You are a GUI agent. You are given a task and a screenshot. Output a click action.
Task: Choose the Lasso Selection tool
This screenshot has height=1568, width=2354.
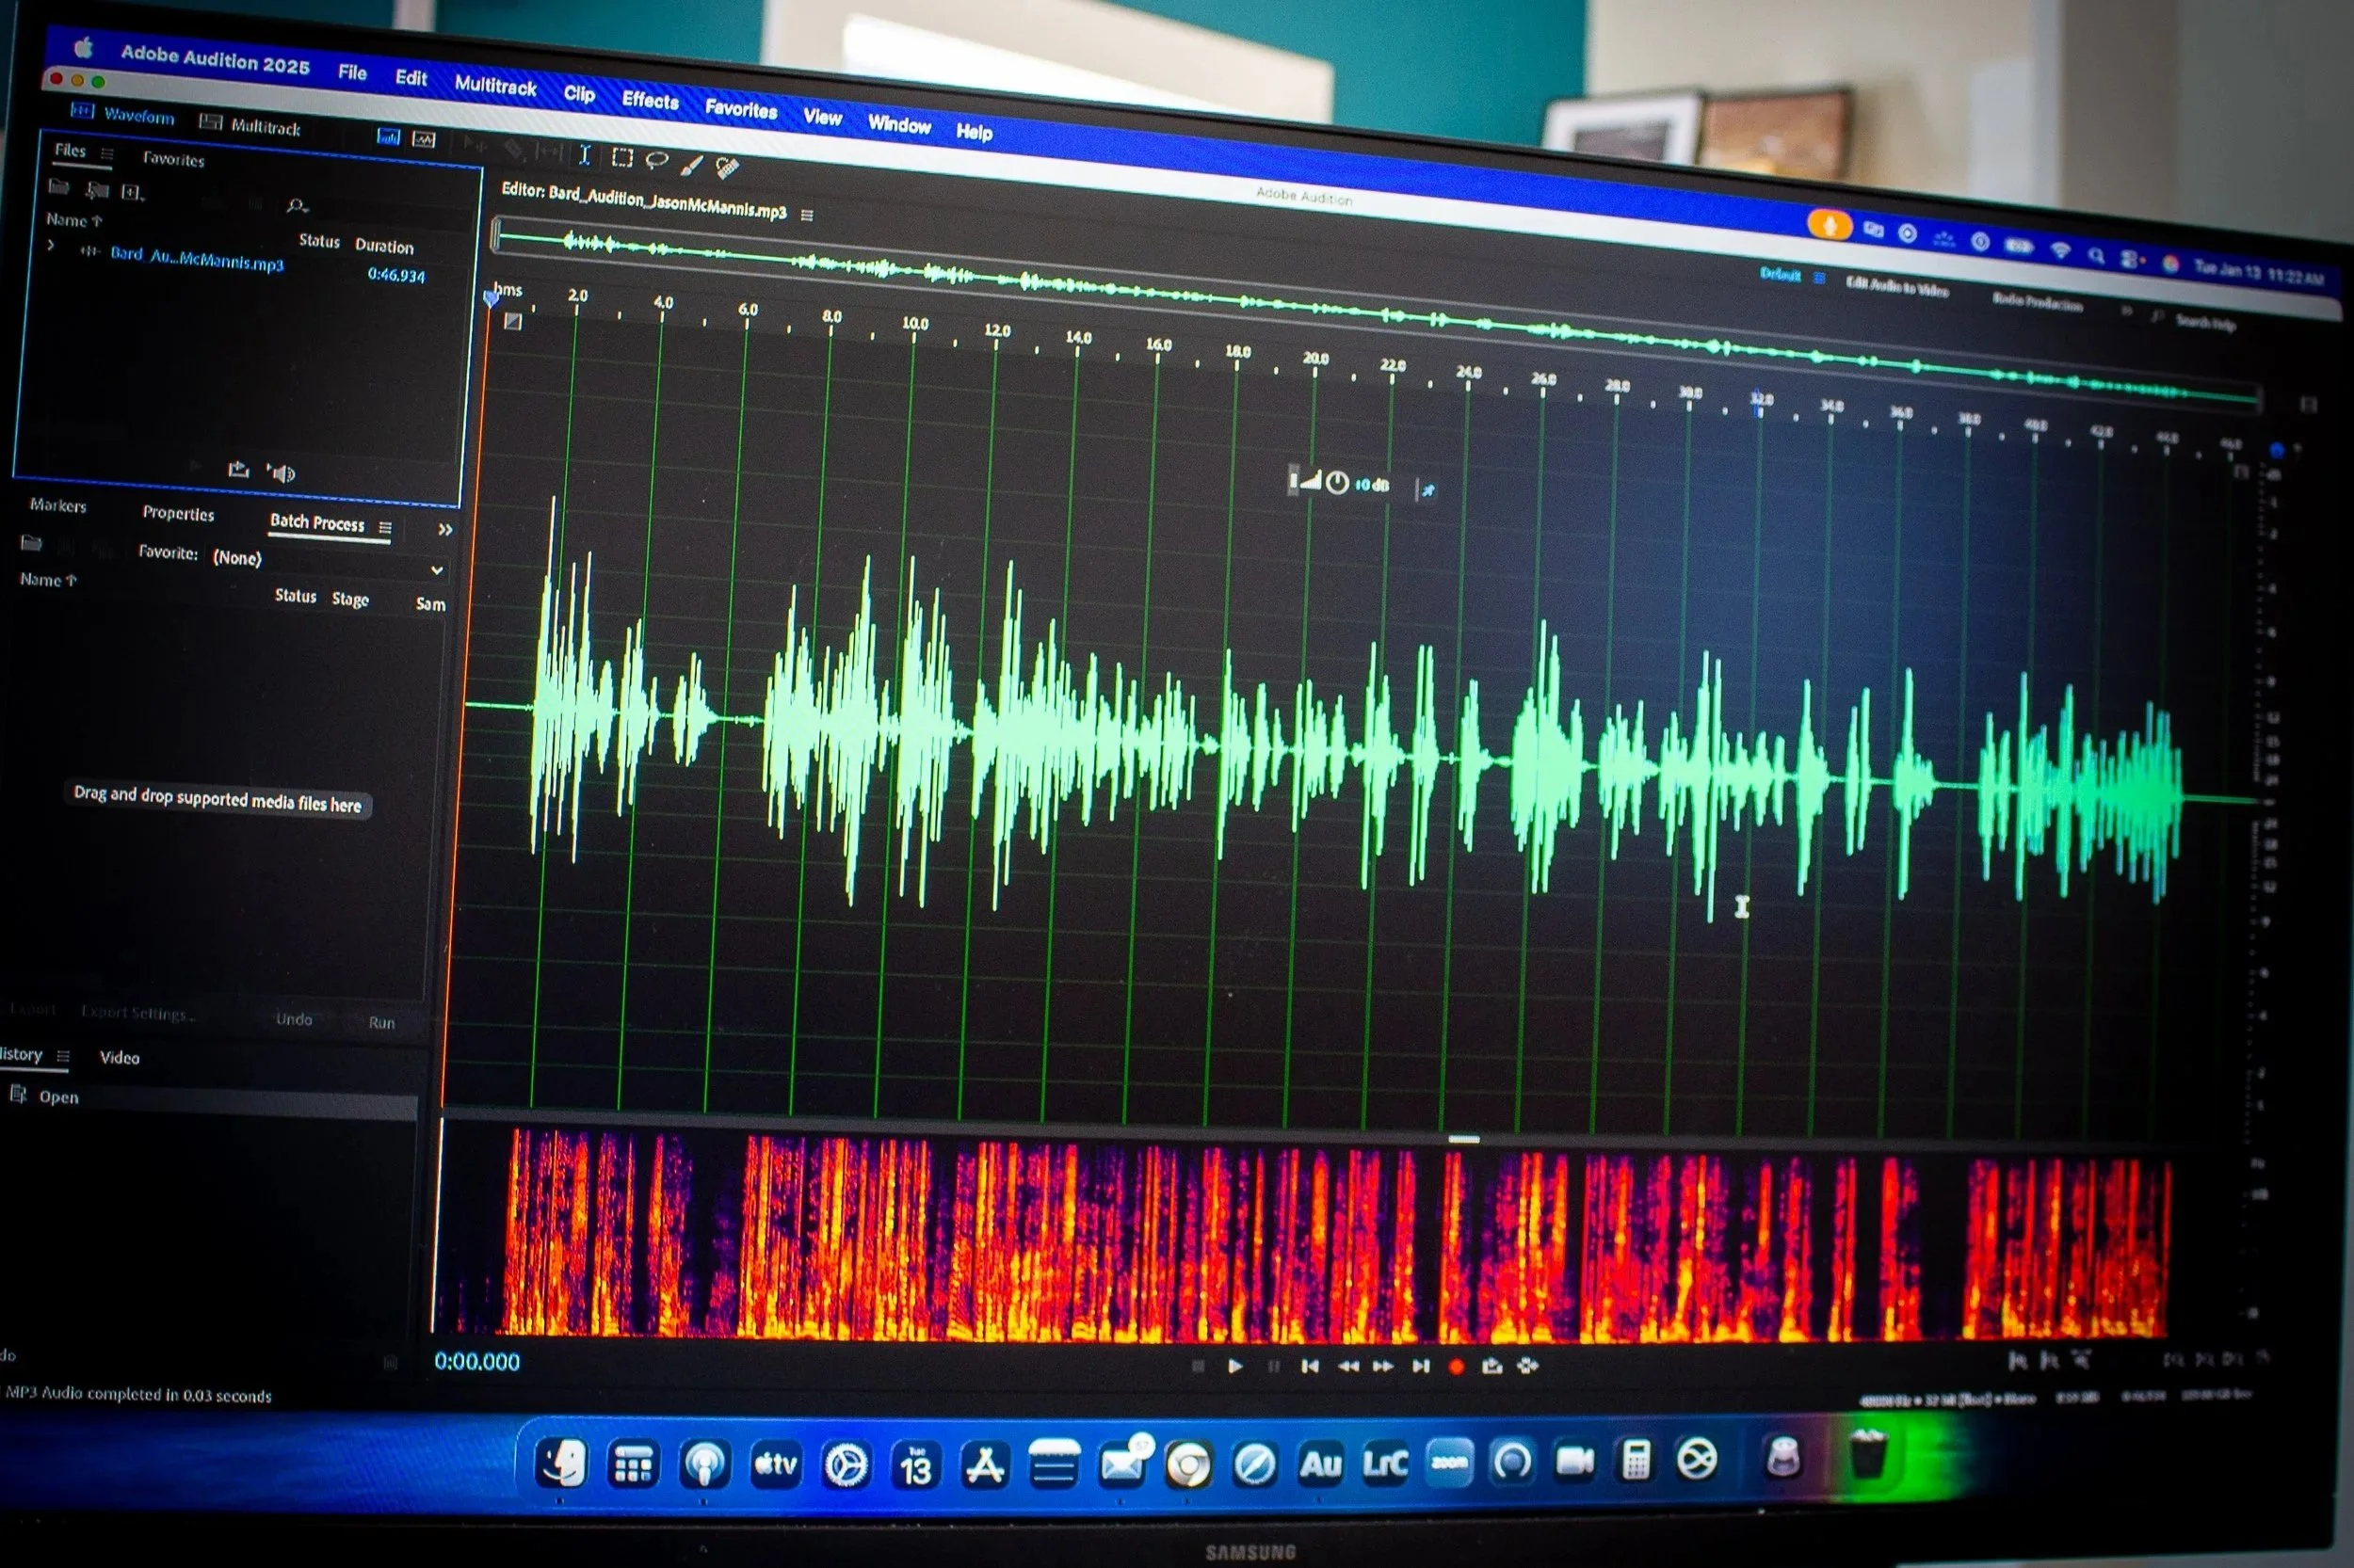click(x=656, y=160)
